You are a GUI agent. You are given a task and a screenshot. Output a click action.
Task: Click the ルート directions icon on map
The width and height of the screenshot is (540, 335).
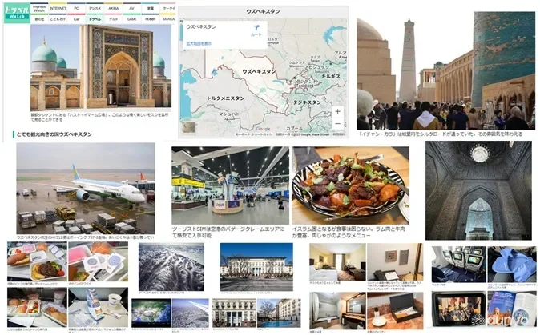point(256,30)
